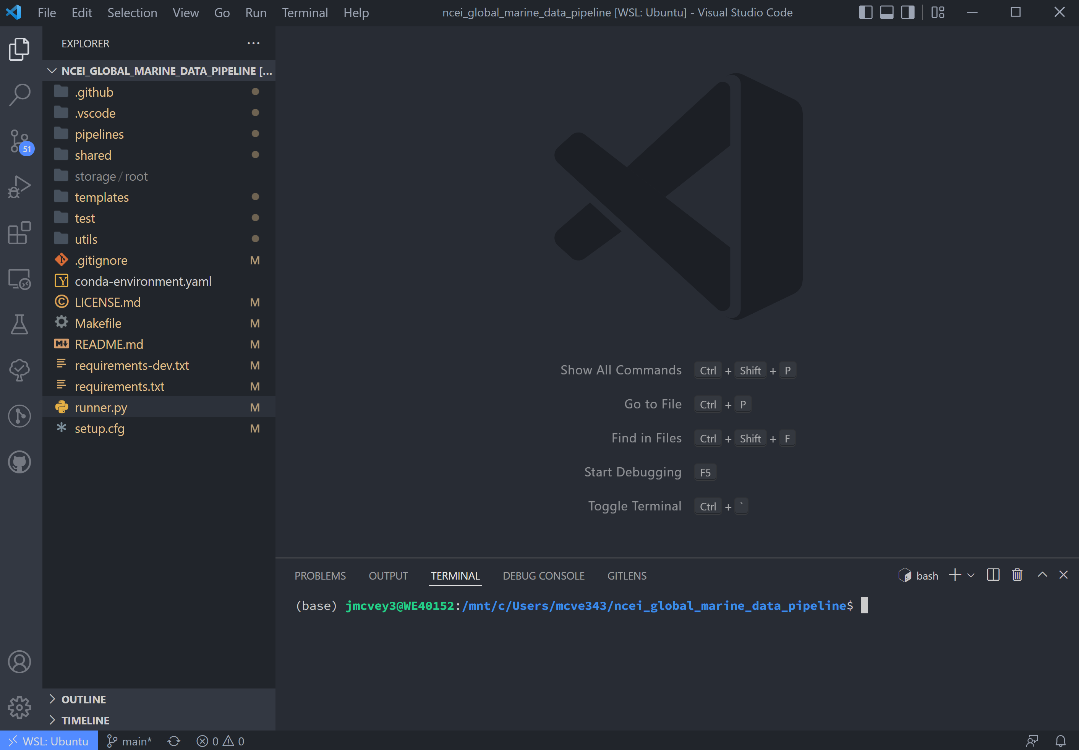Switch to the OUTPUT panel tab
Screen dimensions: 1079x750
[x=388, y=576]
